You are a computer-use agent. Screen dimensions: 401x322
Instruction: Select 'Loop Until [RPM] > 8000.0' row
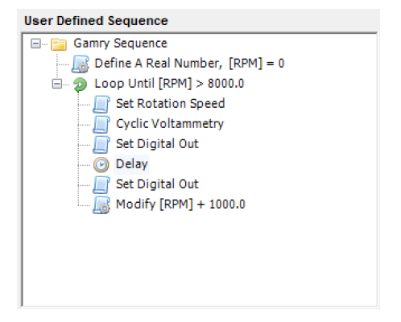point(169,84)
